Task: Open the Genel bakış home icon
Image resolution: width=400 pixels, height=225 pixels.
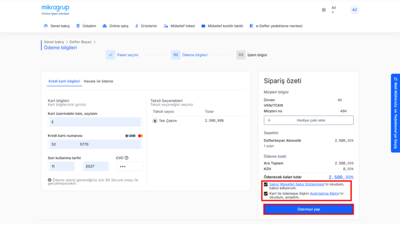Action: pyautogui.click(x=46, y=26)
